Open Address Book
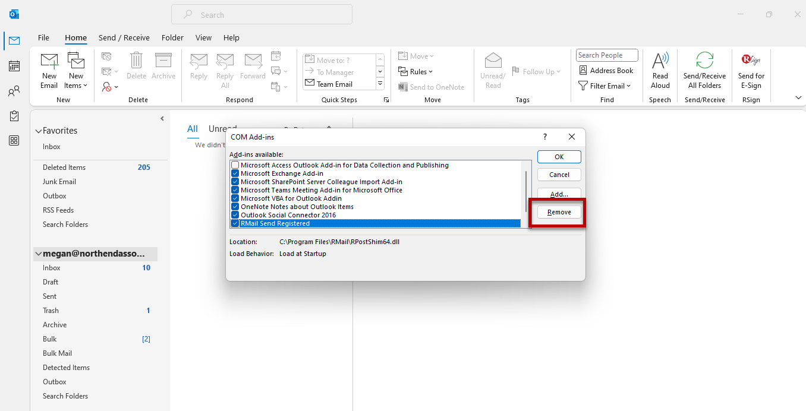The height and width of the screenshot is (411, 806). [606, 70]
